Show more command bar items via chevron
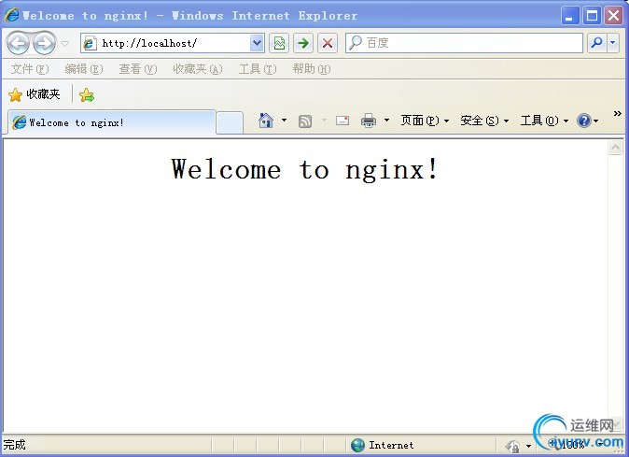Screen dimensions: 629x457 618,114
